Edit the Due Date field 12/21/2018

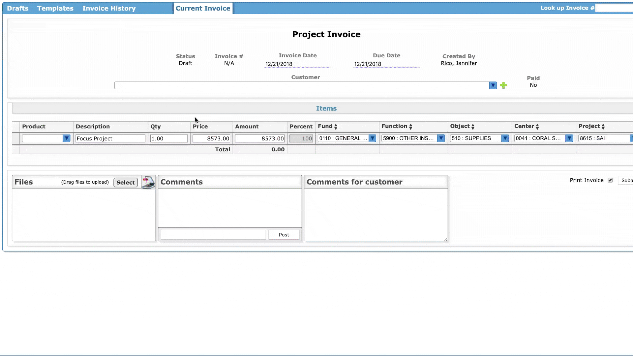[386, 64]
